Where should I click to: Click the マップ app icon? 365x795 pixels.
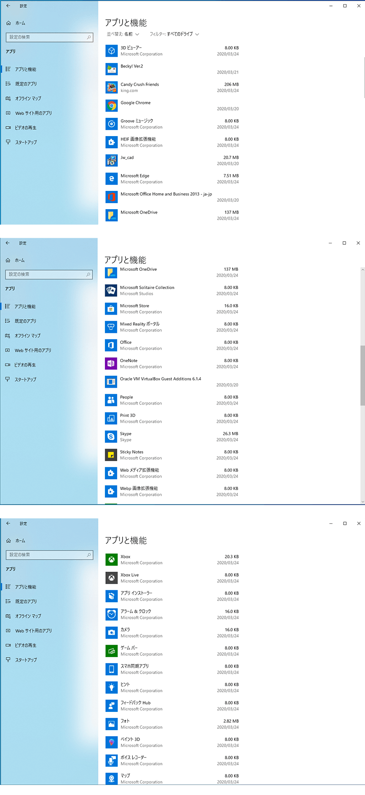(111, 779)
